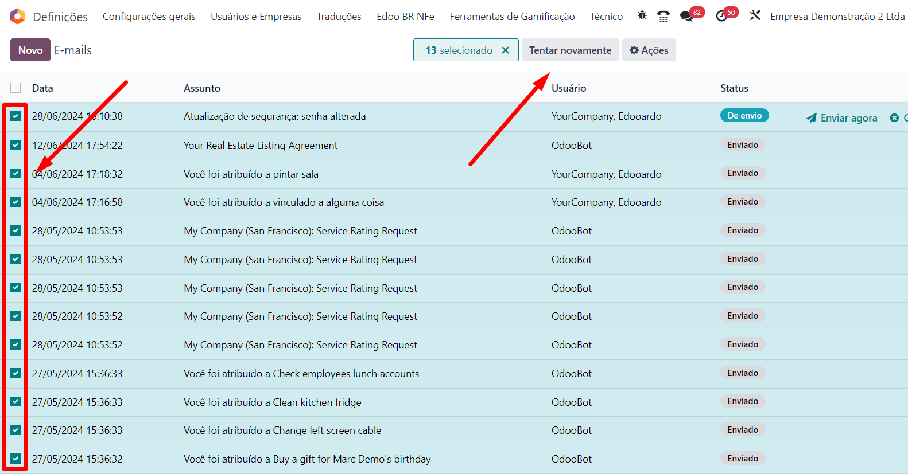This screenshot has width=908, height=474.
Task: Sort by the Data column header
Action: pos(42,88)
